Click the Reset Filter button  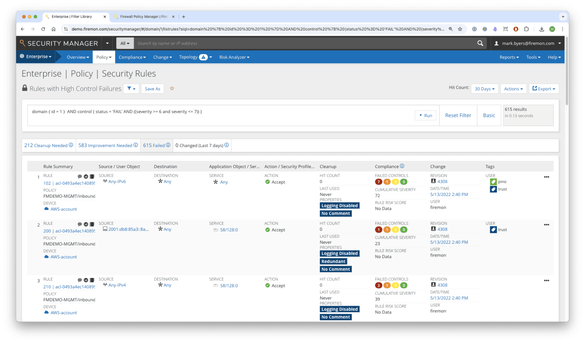tap(458, 115)
